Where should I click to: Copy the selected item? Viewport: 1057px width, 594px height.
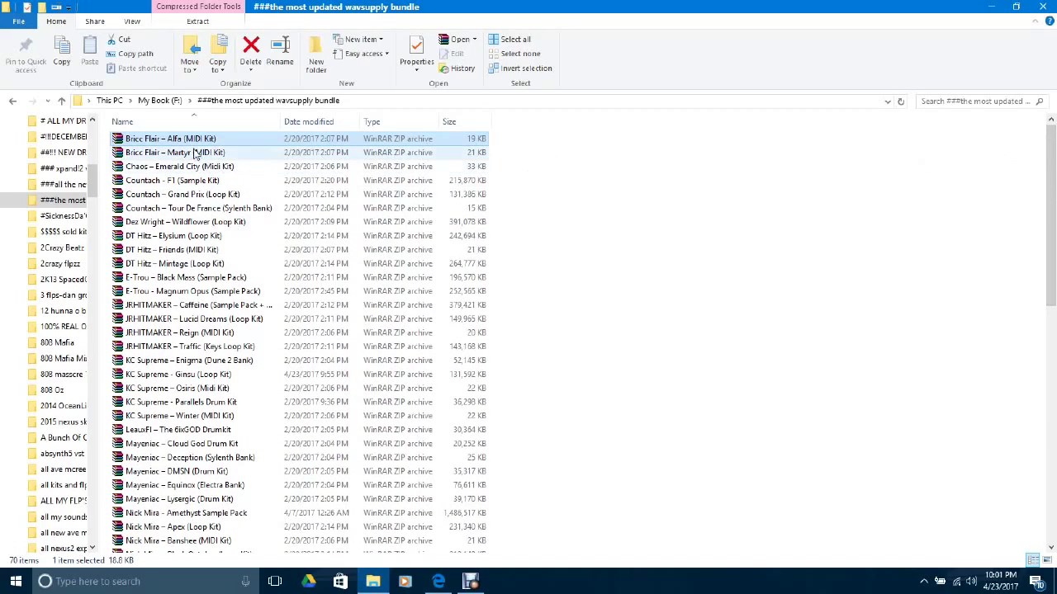[61, 57]
